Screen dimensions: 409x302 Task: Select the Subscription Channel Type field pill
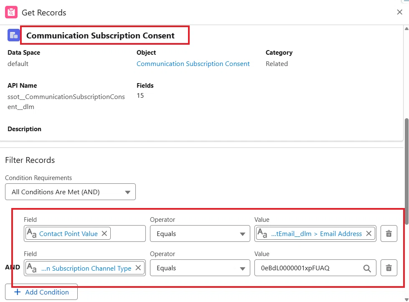pyautogui.click(x=85, y=268)
